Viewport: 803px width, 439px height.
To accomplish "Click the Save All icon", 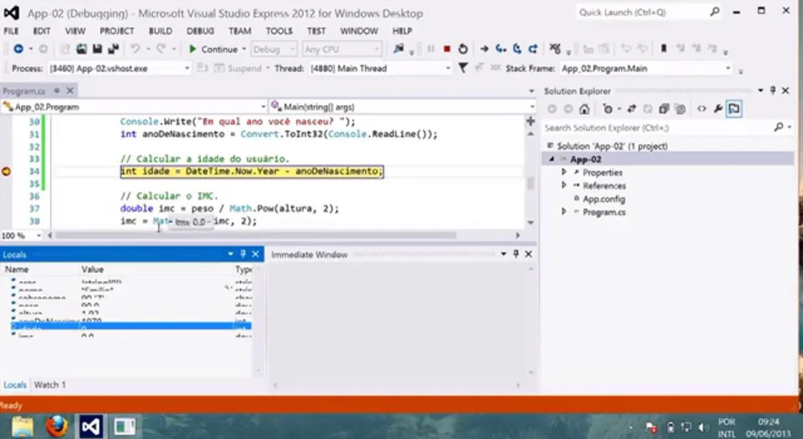I will coord(113,49).
